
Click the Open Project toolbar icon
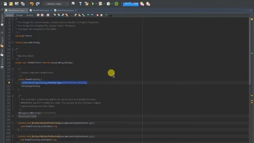coord(17,4)
